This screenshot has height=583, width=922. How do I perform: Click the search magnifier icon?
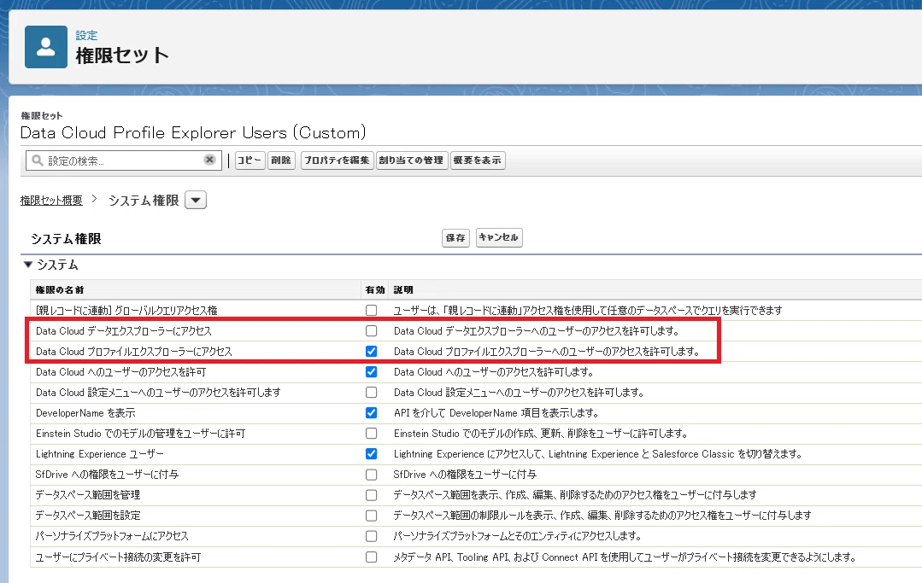(x=38, y=160)
